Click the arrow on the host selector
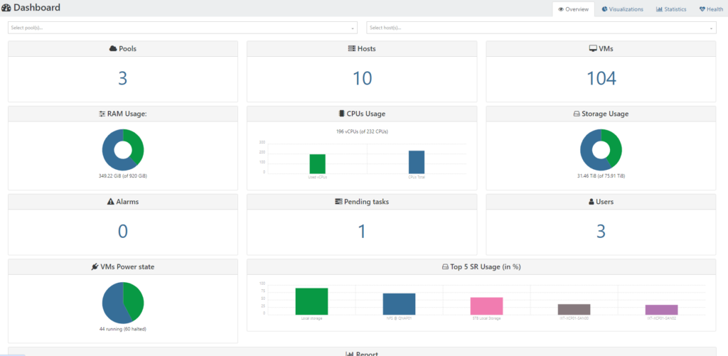 pos(712,28)
